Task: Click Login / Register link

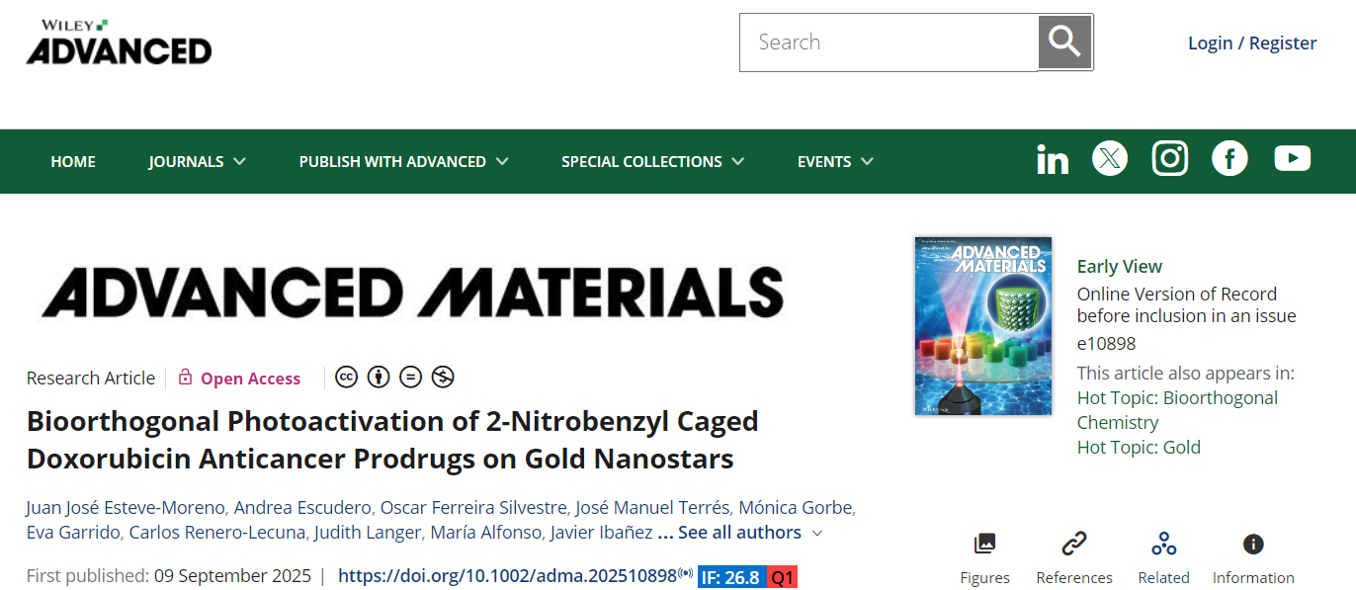Action: coord(1251,42)
